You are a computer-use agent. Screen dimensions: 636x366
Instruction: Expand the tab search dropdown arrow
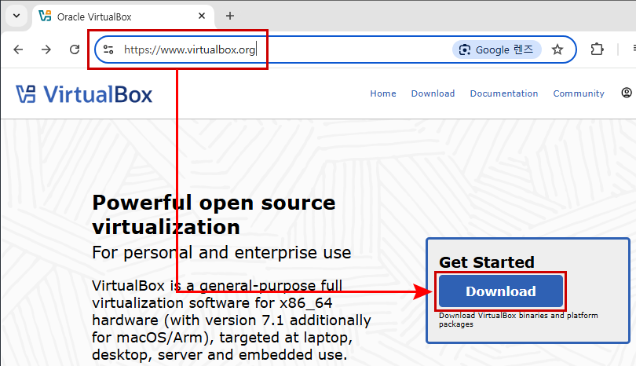(x=16, y=16)
